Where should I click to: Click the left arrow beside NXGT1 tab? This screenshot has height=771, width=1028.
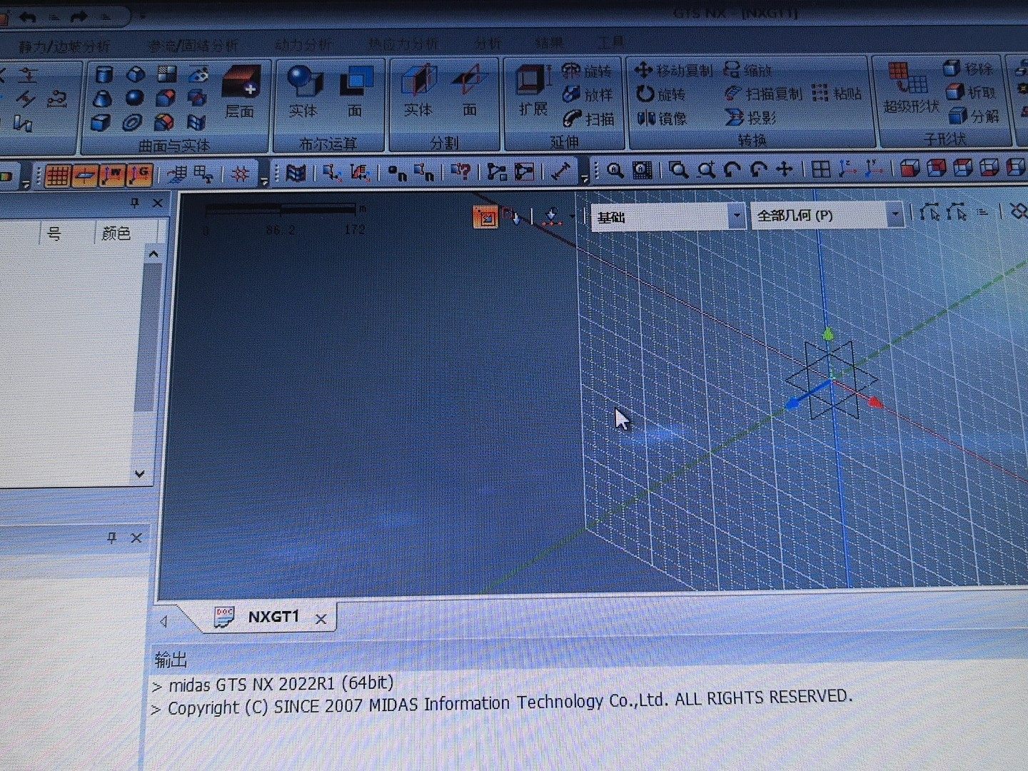tap(163, 621)
